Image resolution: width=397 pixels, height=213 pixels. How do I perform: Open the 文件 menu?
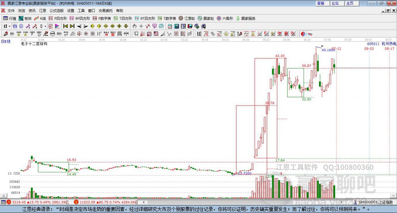click(11, 10)
